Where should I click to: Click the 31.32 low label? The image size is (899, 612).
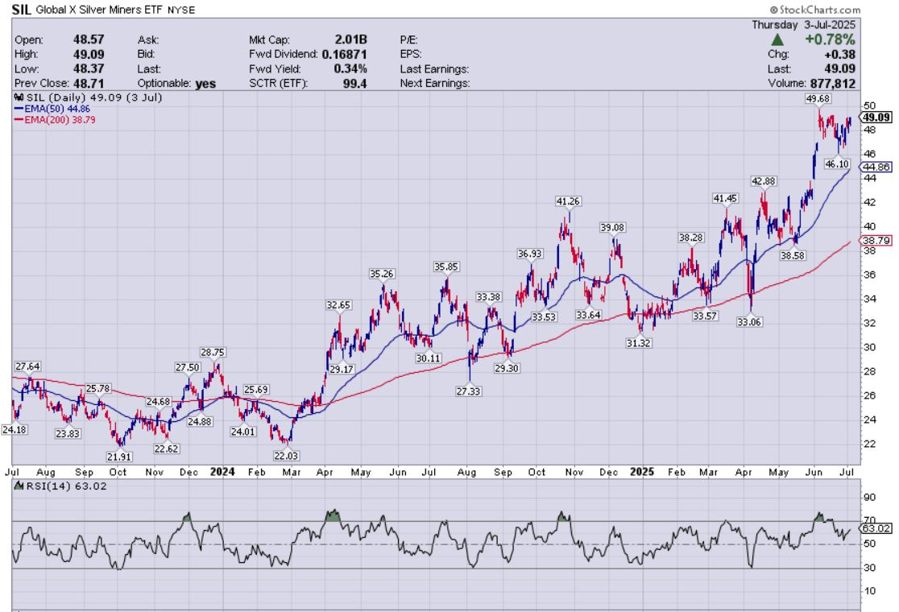pos(639,343)
